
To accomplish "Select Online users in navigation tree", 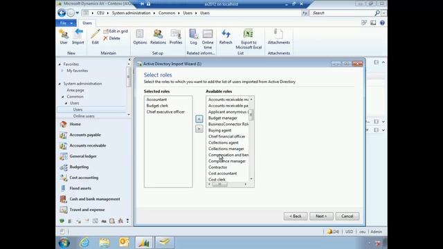I will point(84,116).
